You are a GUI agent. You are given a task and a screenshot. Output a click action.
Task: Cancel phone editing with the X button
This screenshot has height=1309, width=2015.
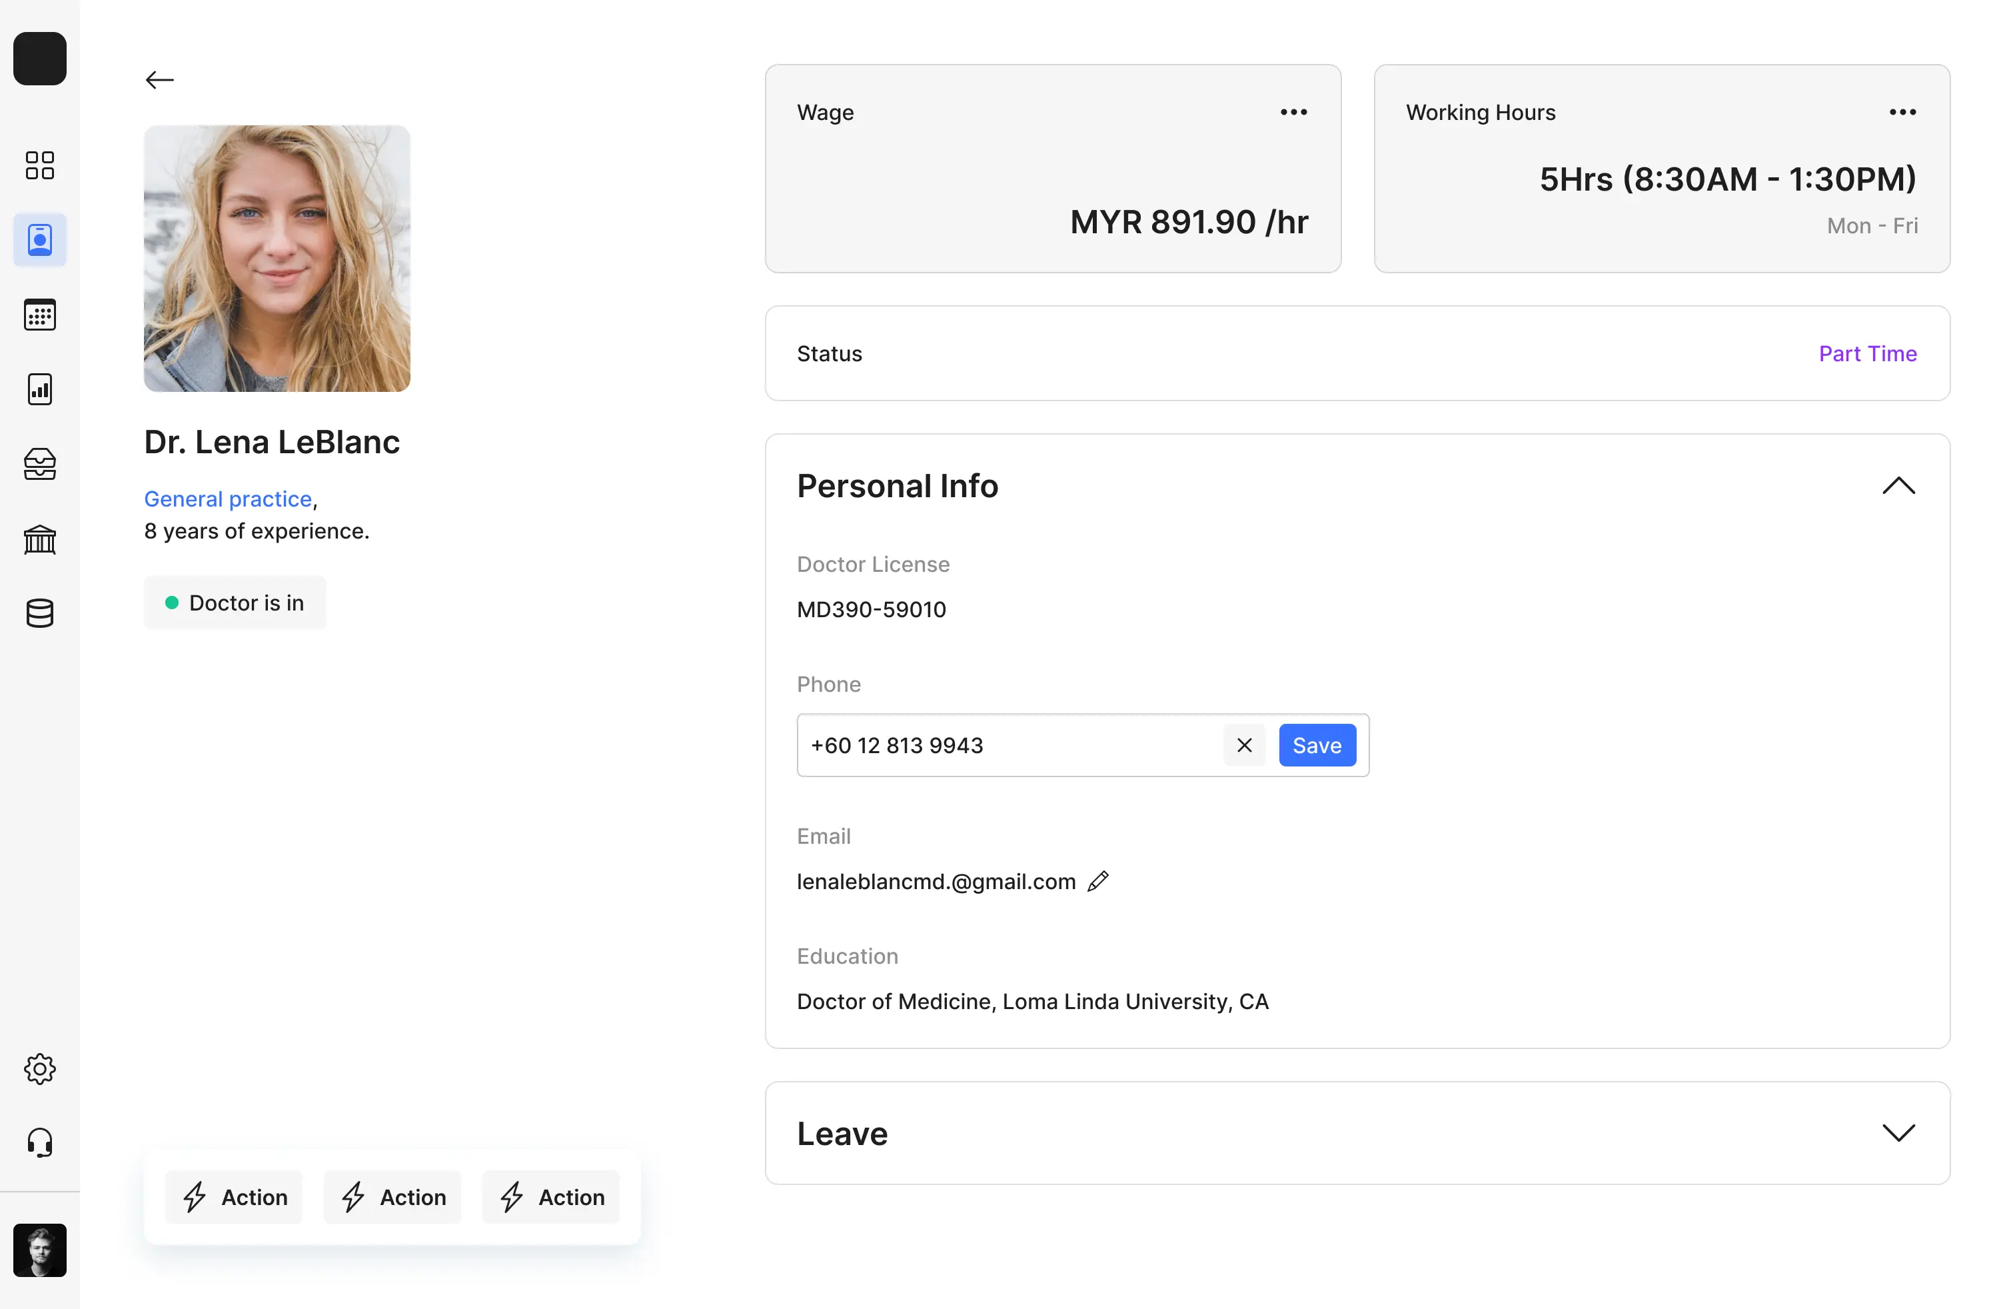tap(1243, 745)
